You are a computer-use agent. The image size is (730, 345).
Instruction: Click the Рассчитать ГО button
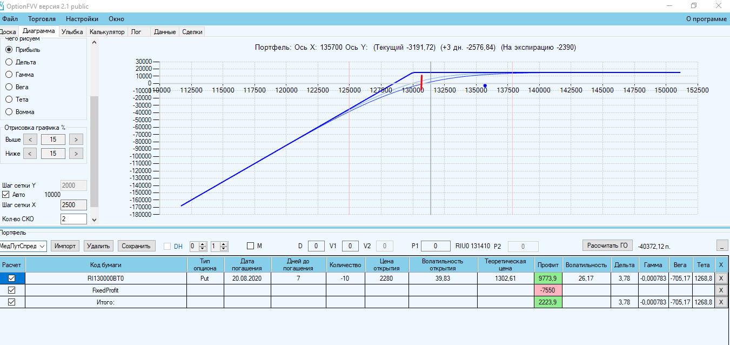(607, 246)
